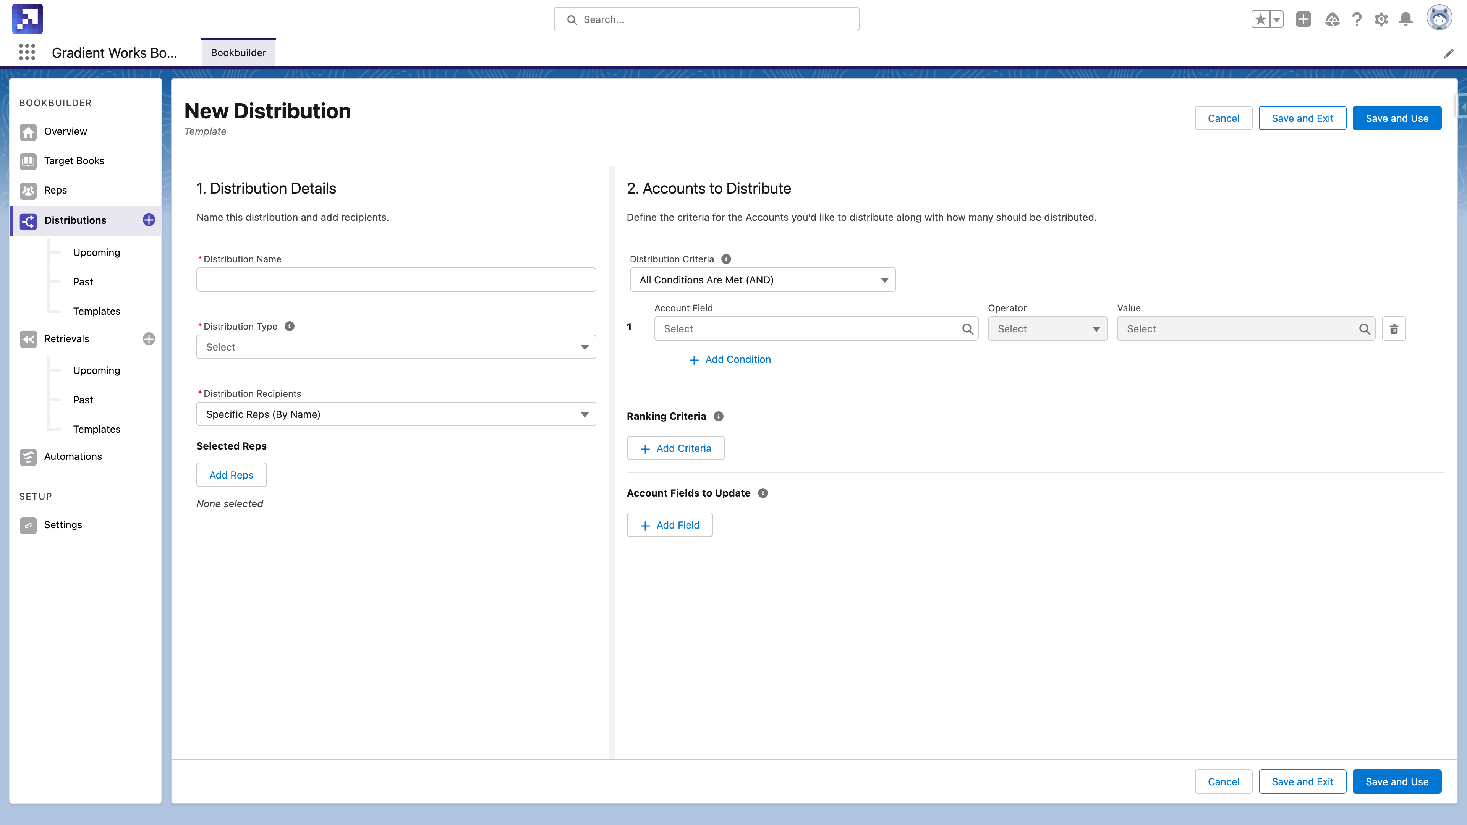
Task: Expand the Operator dropdown
Action: [x=1047, y=328]
